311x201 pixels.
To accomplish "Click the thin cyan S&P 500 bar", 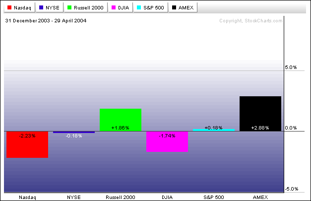I will 214,130.
